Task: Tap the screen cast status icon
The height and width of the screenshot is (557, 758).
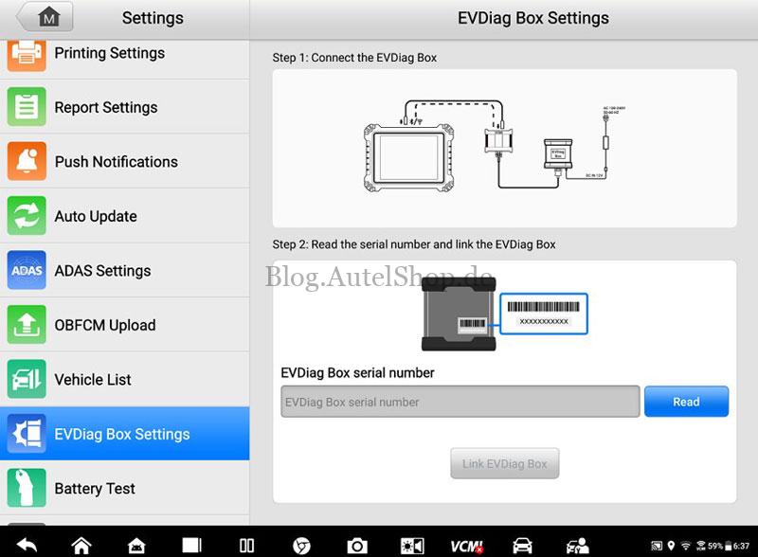Action: pyautogui.click(x=657, y=546)
